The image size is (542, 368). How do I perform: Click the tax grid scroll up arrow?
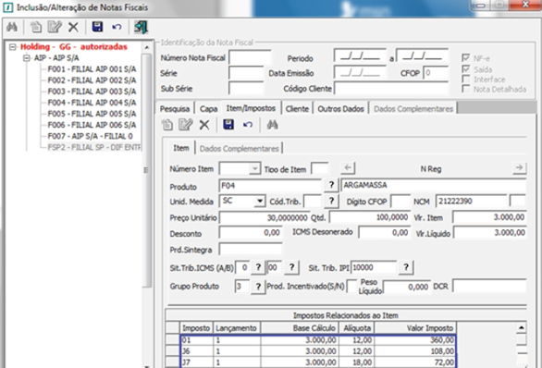[522, 327]
